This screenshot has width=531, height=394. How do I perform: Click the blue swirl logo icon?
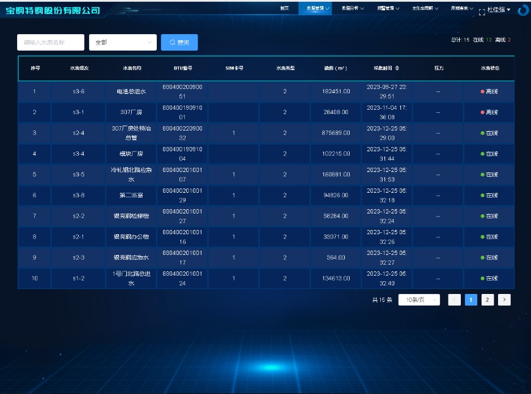524,10
